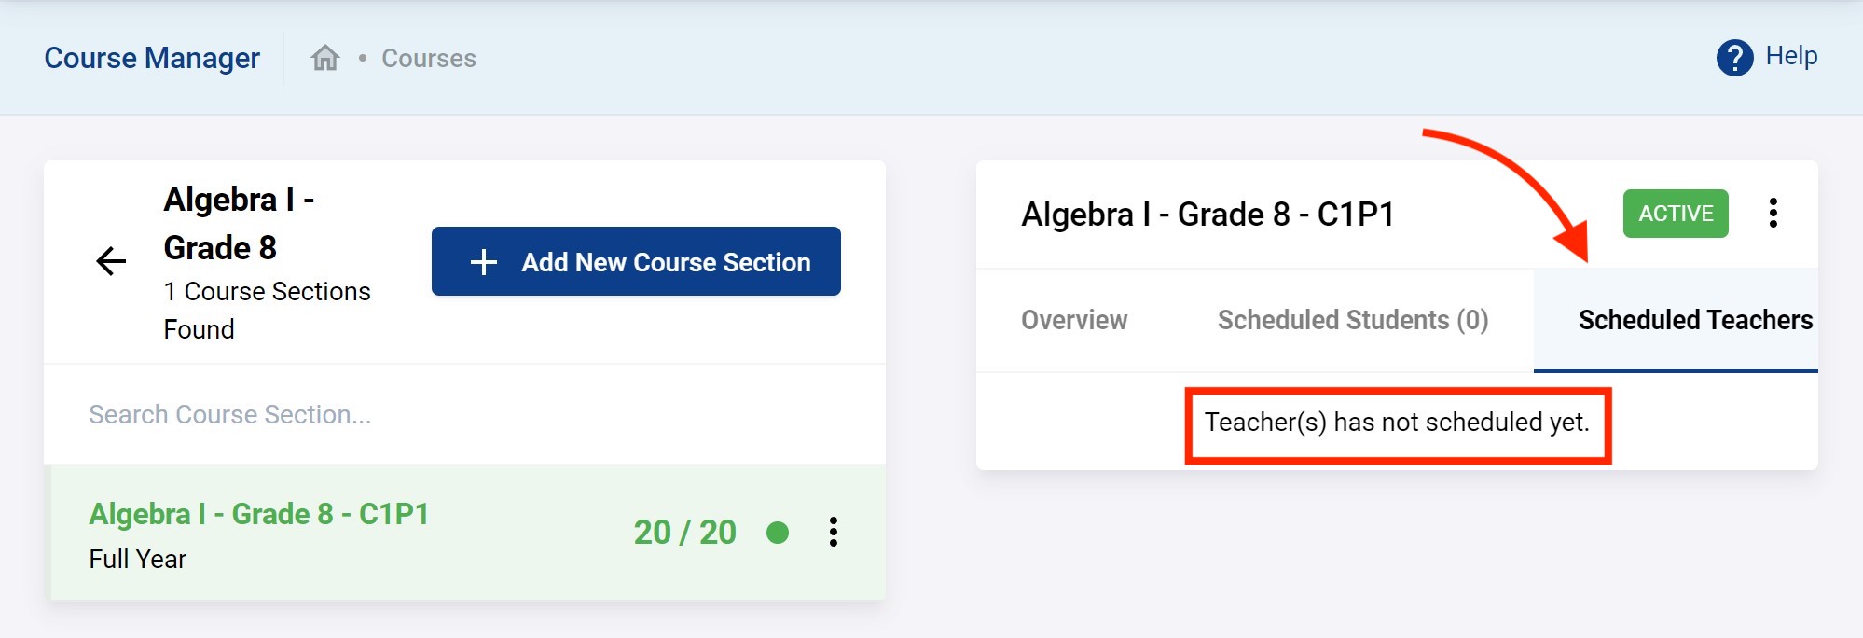1863x638 pixels.
Task: Open the Scheduled Students (0) tab
Action: point(1352,320)
